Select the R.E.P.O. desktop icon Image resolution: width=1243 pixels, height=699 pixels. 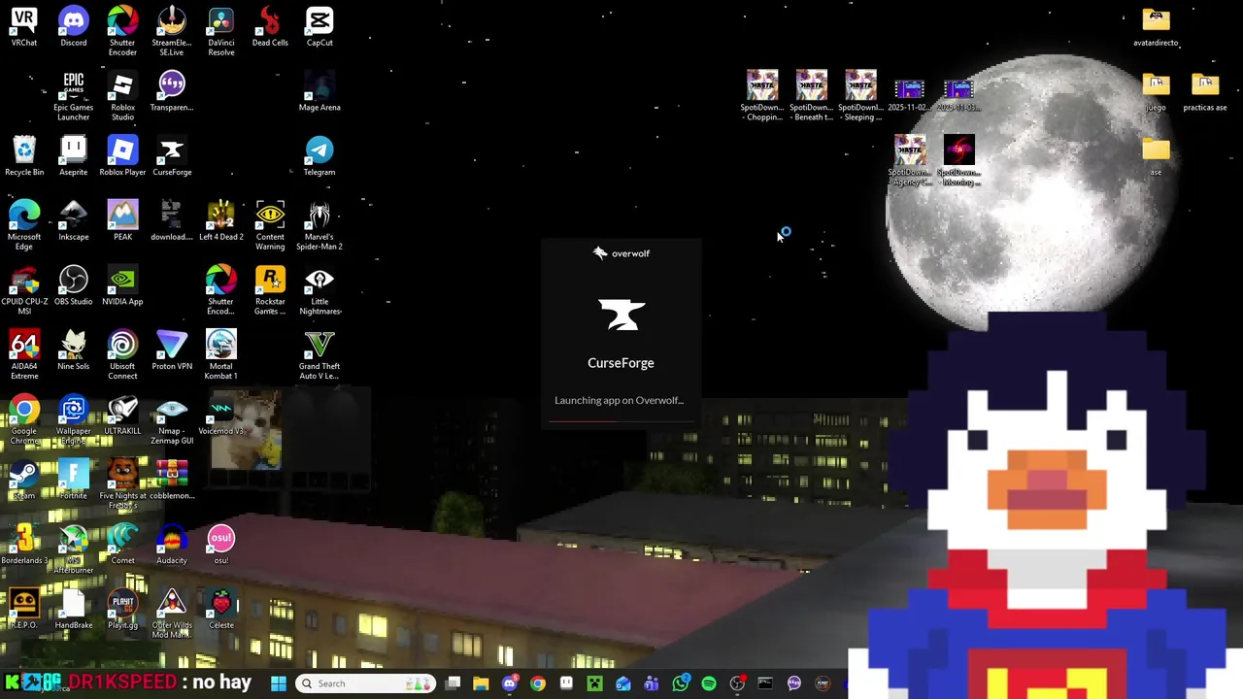[24, 610]
